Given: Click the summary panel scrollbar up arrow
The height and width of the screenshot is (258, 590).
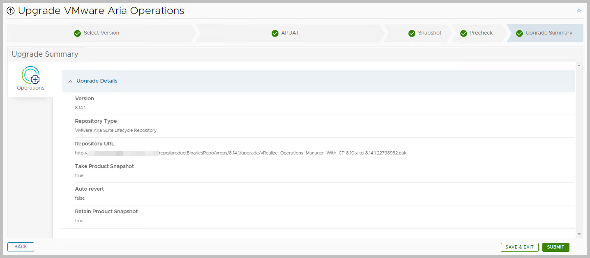Looking at the screenshot, I should pyautogui.click(x=579, y=65).
